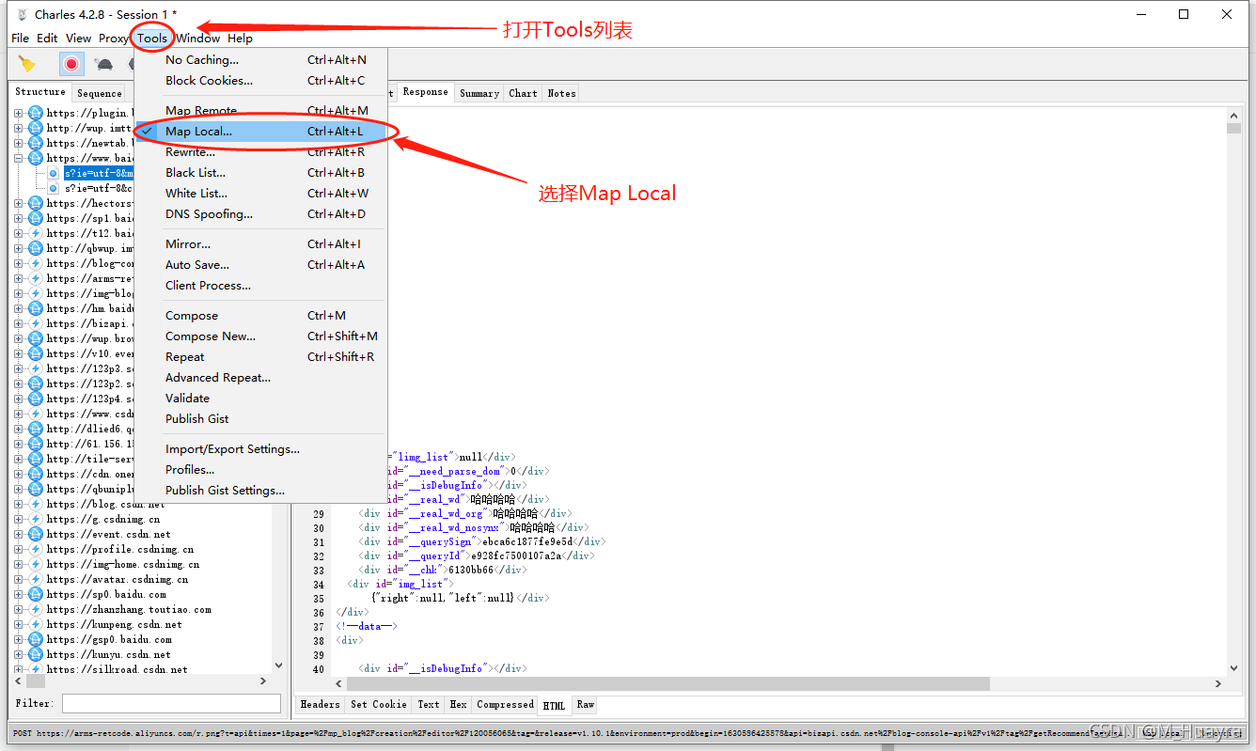Choose Compose New... menu entry
Image resolution: width=1256 pixels, height=751 pixels.
tap(260, 336)
